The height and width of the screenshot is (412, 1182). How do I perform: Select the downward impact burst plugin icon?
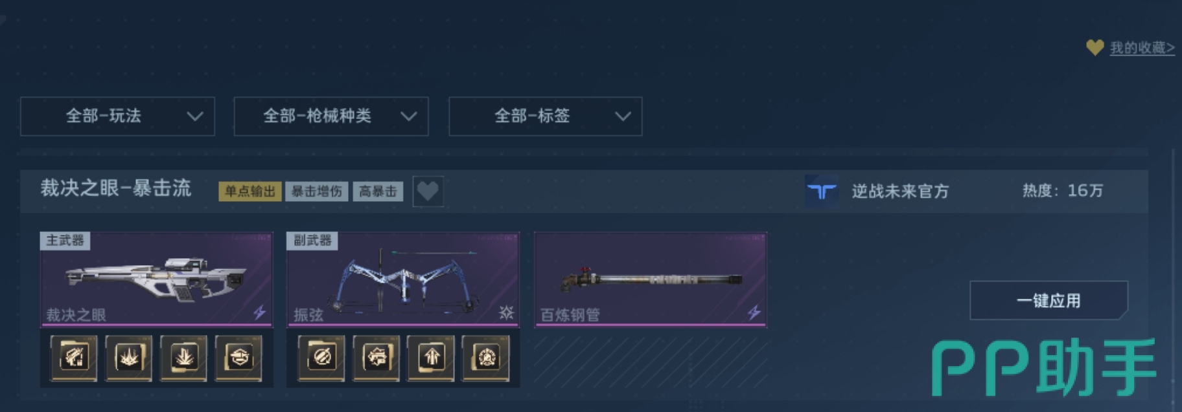pyautogui.click(x=184, y=358)
